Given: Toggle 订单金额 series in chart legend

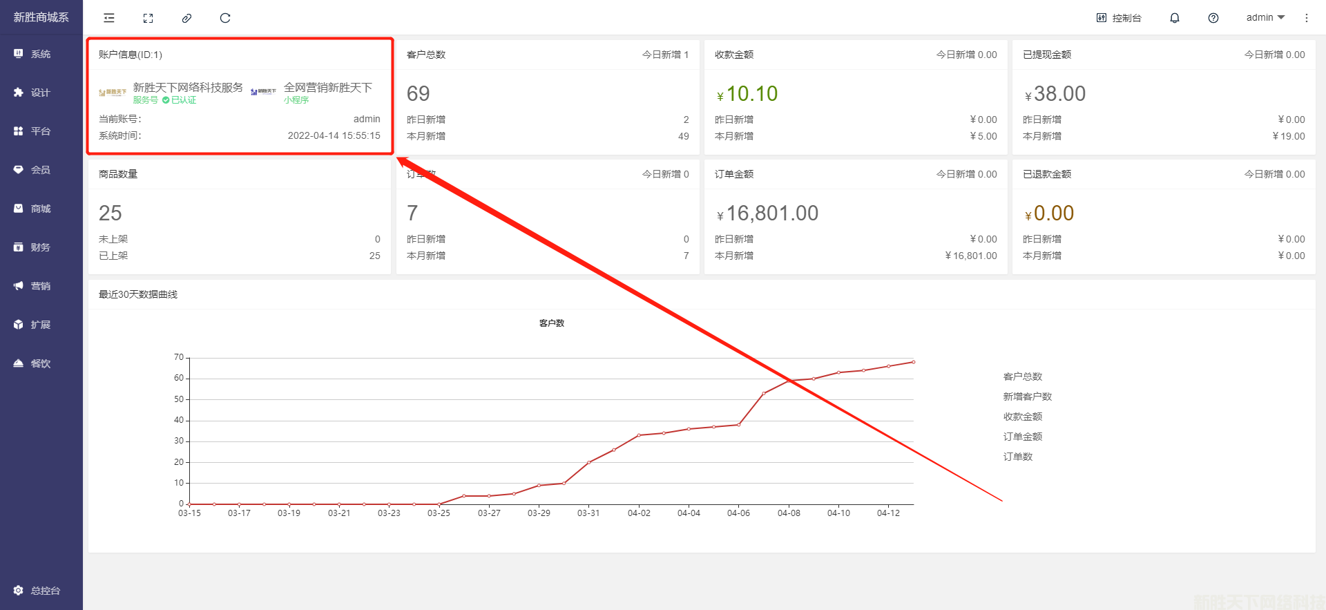Looking at the screenshot, I should [x=1022, y=437].
